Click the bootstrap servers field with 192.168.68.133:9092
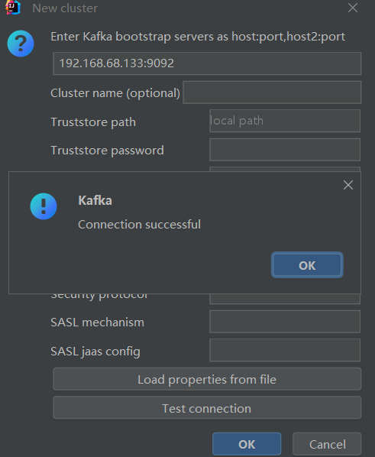 207,63
